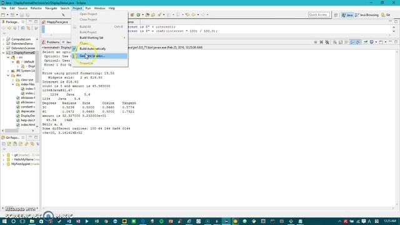400x225 pixels.
Task: Collapse the src folder
Action: click(x=8, y=57)
